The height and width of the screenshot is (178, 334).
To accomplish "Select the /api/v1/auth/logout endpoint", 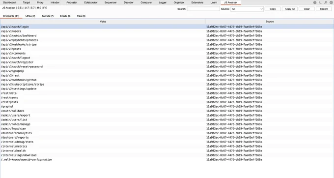I will click(167, 58).
